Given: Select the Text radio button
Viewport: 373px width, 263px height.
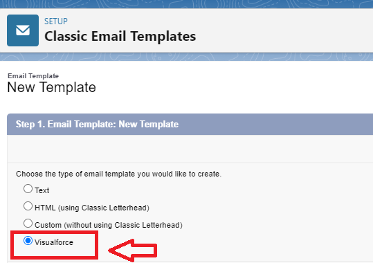Looking at the screenshot, I should click(x=28, y=189).
